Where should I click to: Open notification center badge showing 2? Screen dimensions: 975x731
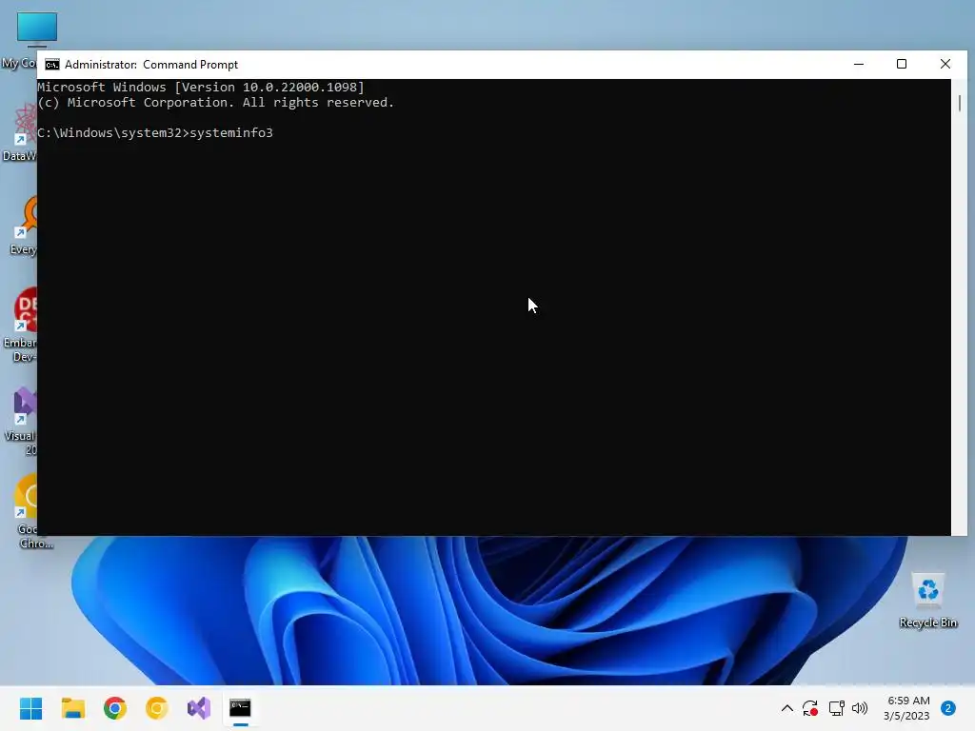[x=947, y=708]
